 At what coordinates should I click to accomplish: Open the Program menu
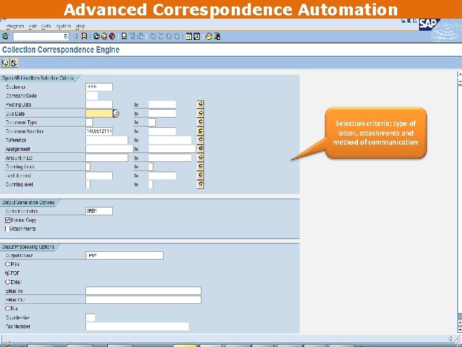(x=15, y=26)
